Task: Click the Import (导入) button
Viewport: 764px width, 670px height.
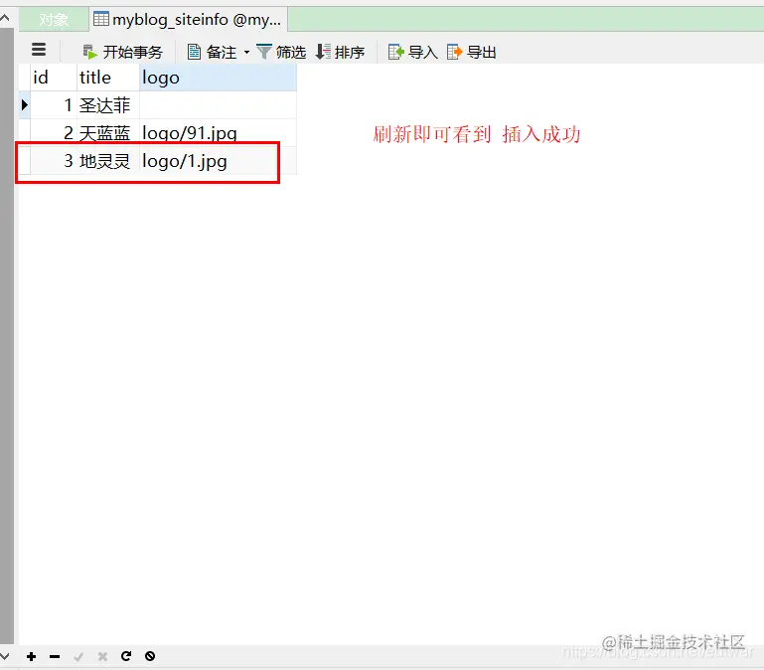Action: point(412,52)
